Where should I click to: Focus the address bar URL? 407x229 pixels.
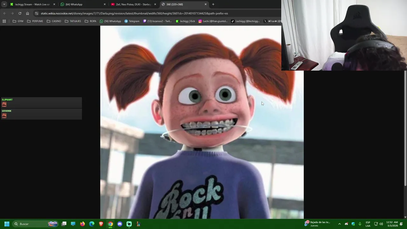point(134,13)
